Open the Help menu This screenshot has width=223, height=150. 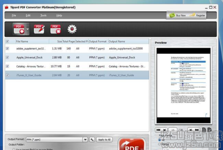click(59, 15)
